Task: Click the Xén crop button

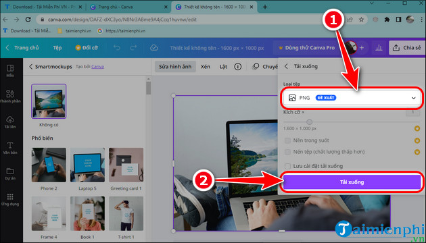Action: (206, 66)
